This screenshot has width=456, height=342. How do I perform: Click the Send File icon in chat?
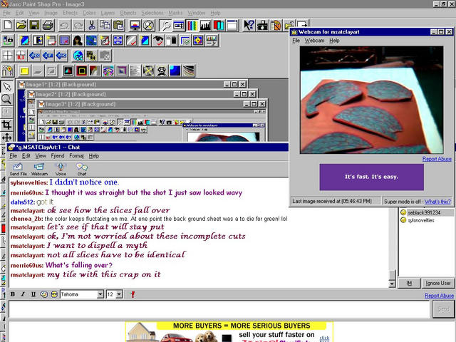click(x=18, y=169)
